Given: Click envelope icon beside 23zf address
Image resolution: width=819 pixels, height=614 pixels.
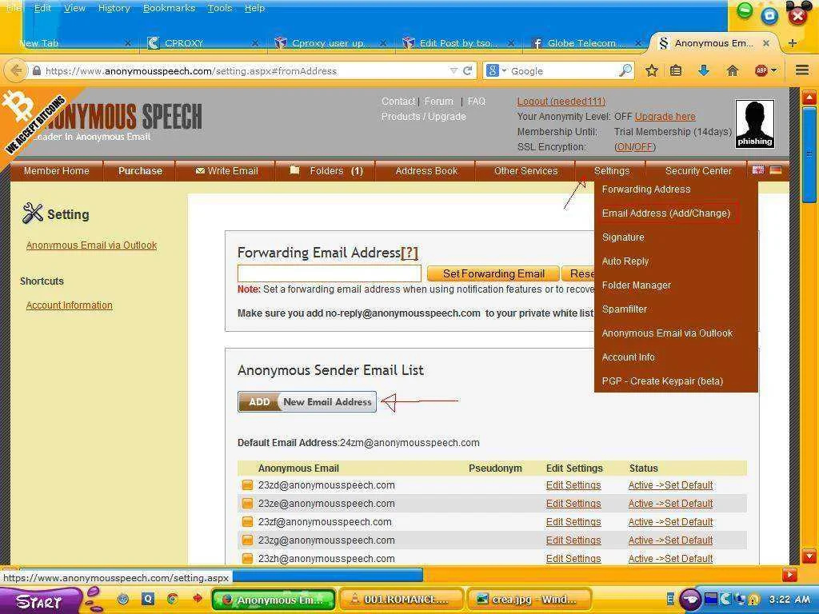Looking at the screenshot, I should 248,521.
